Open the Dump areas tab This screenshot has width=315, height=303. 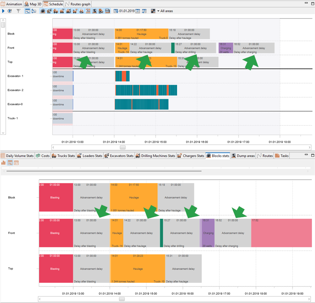(x=243, y=156)
